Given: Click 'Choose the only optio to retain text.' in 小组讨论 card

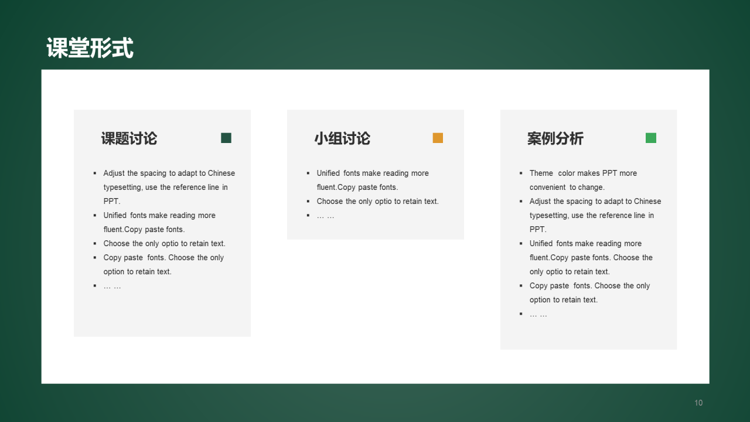Looking at the screenshot, I should tap(377, 201).
